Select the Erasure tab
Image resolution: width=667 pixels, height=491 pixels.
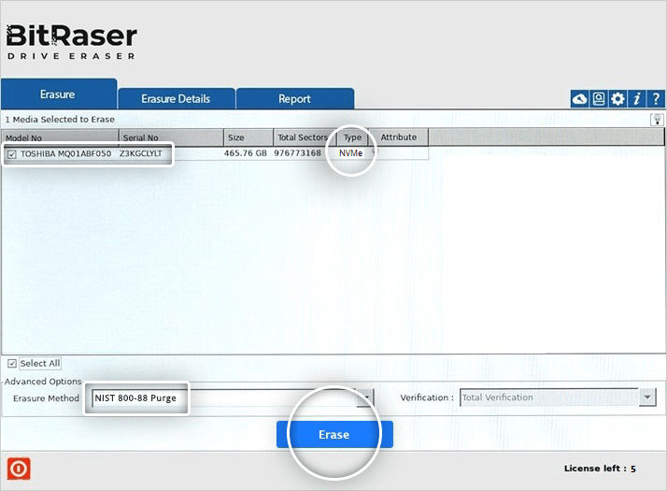coord(57,94)
